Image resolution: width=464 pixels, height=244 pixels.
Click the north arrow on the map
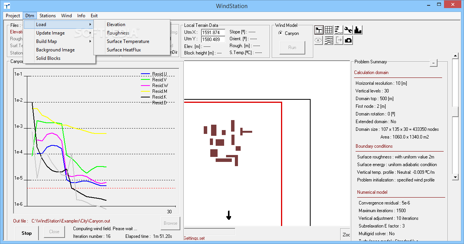tap(229, 216)
